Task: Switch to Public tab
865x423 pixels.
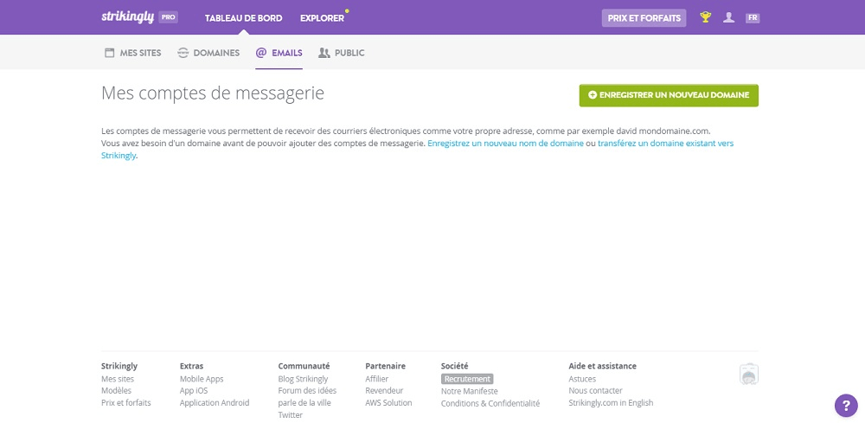Action: [x=342, y=53]
